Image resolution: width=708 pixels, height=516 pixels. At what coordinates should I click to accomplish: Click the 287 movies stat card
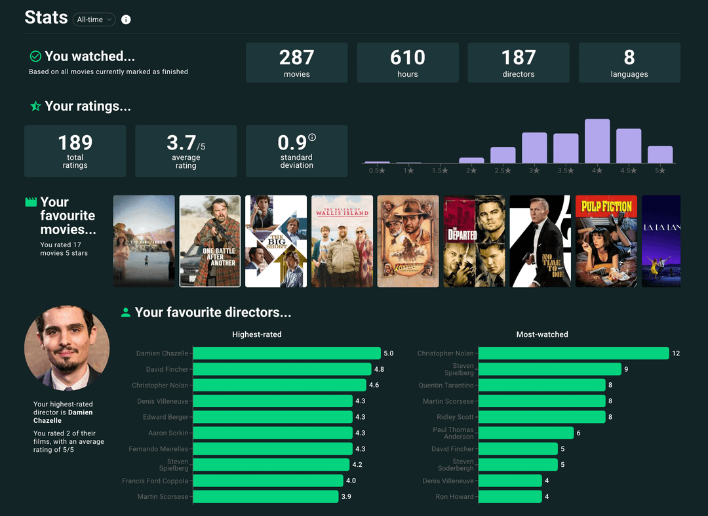click(296, 63)
